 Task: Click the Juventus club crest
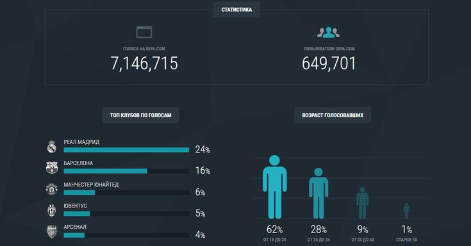[52, 210]
